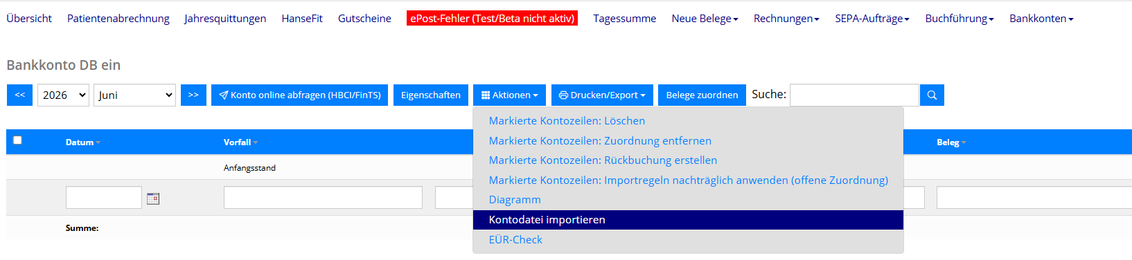
Task: Open the Gutscheine link
Action: point(364,19)
